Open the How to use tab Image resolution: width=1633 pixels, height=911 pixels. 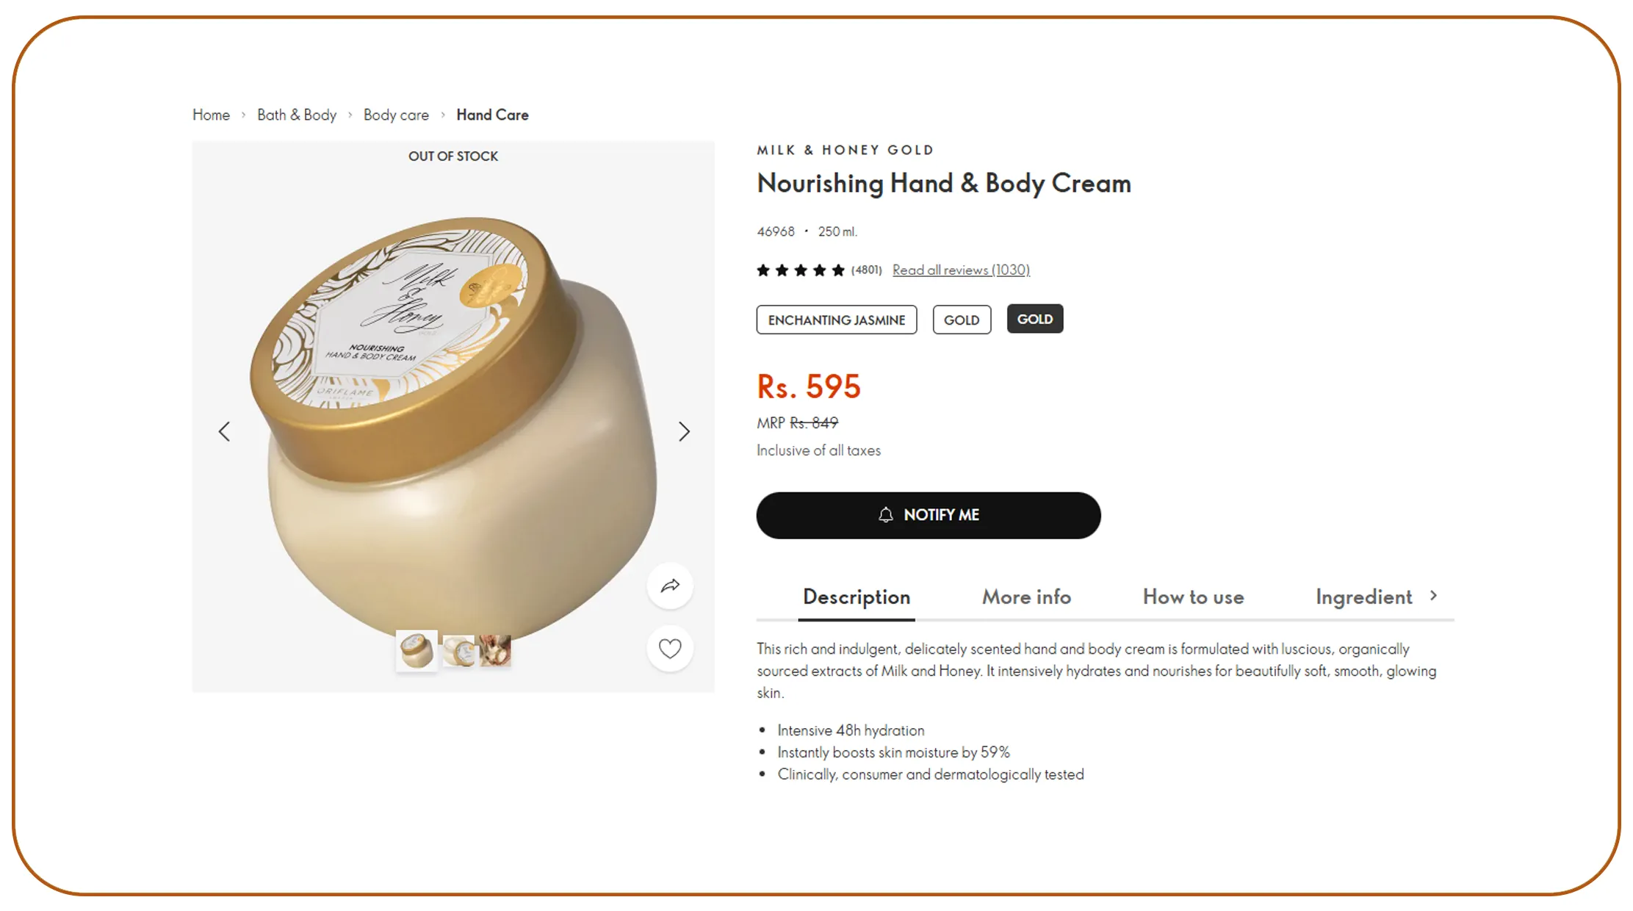click(x=1193, y=597)
